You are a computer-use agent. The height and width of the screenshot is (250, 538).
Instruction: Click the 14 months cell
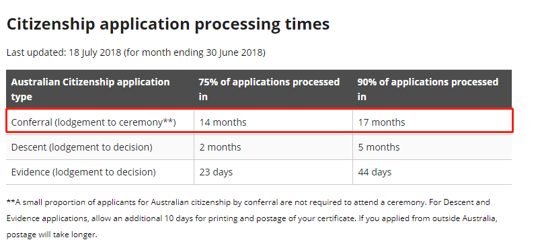tap(273, 122)
